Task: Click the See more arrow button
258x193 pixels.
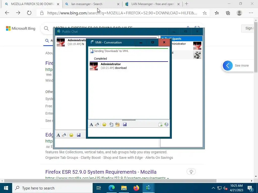Action: pos(228,66)
